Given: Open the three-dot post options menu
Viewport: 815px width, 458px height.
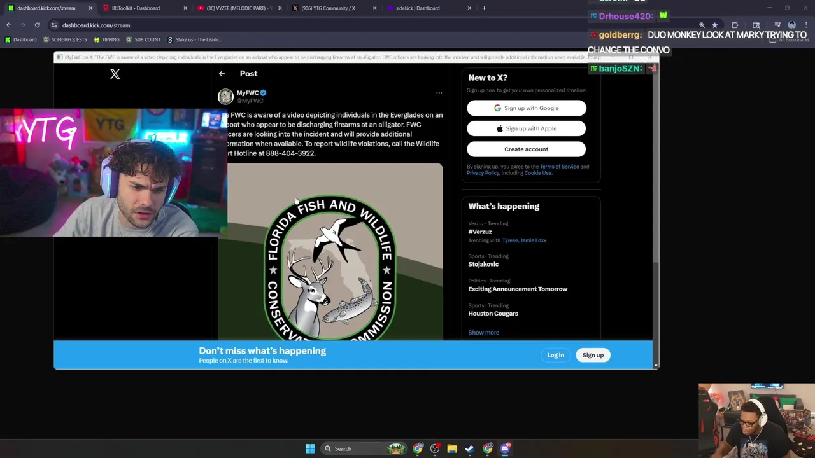Looking at the screenshot, I should click(439, 93).
